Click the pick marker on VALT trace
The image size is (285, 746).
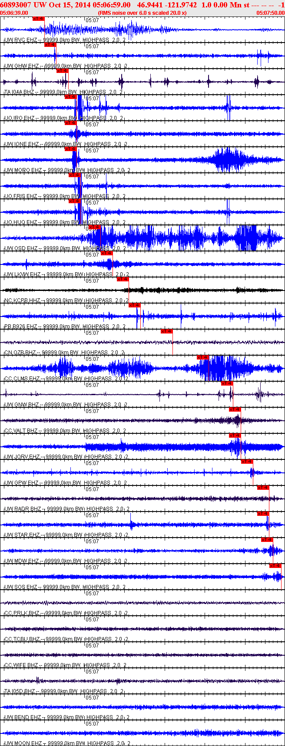coord(235,409)
